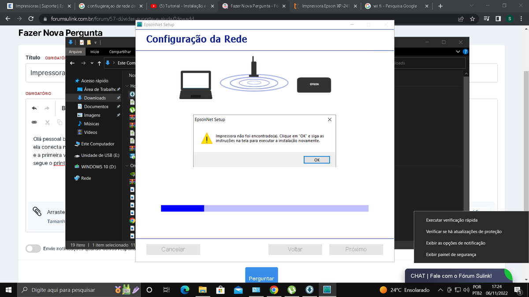Viewport: 529px width, 297px height.
Task: Click the new folder icon in Explorer title bar
Action: pyautogui.click(x=89, y=42)
